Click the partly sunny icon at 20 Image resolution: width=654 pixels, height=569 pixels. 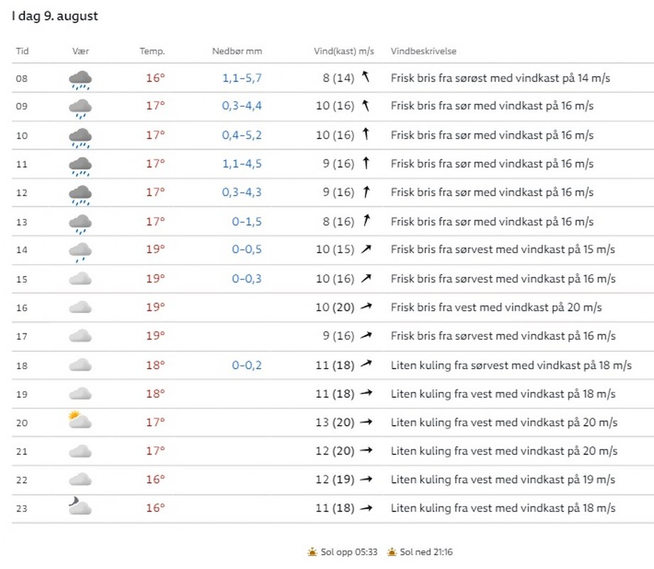coord(80,422)
